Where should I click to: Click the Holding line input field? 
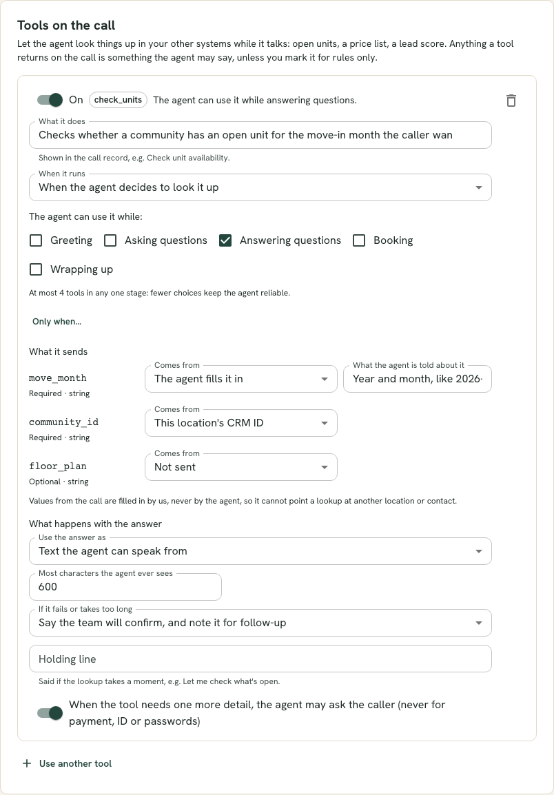click(260, 659)
